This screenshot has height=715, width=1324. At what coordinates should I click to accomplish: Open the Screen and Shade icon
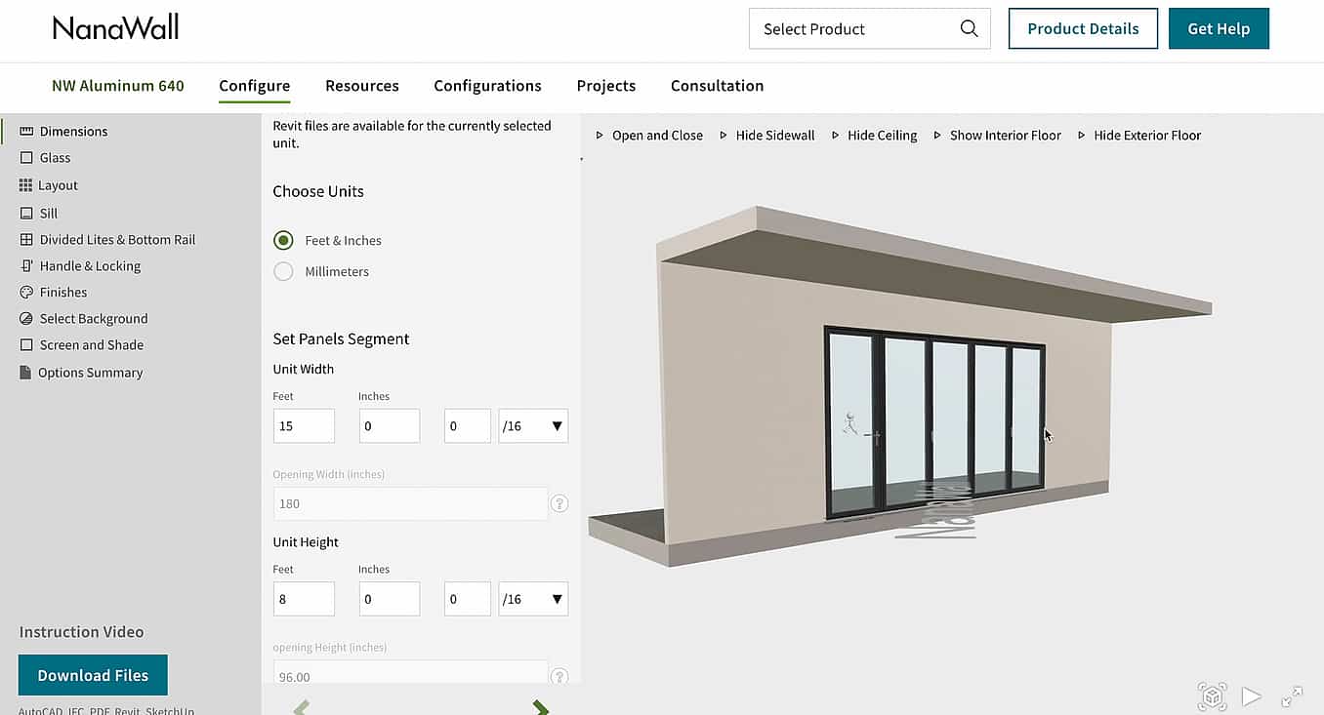26,344
